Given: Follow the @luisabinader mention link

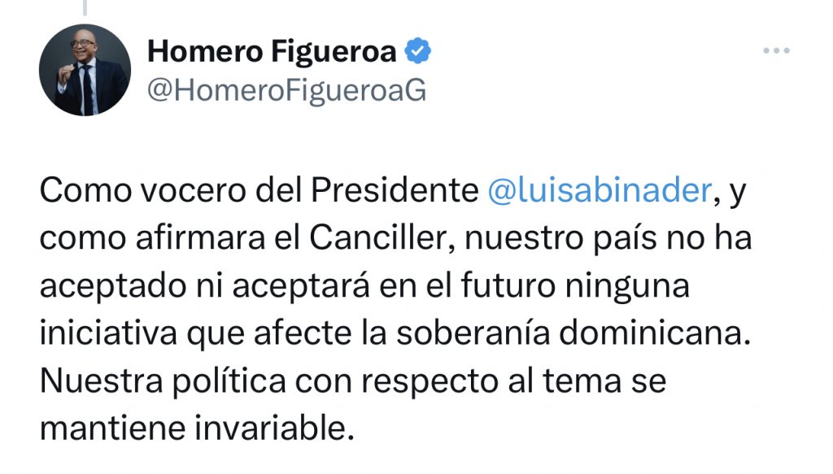Looking at the screenshot, I should pos(600,190).
